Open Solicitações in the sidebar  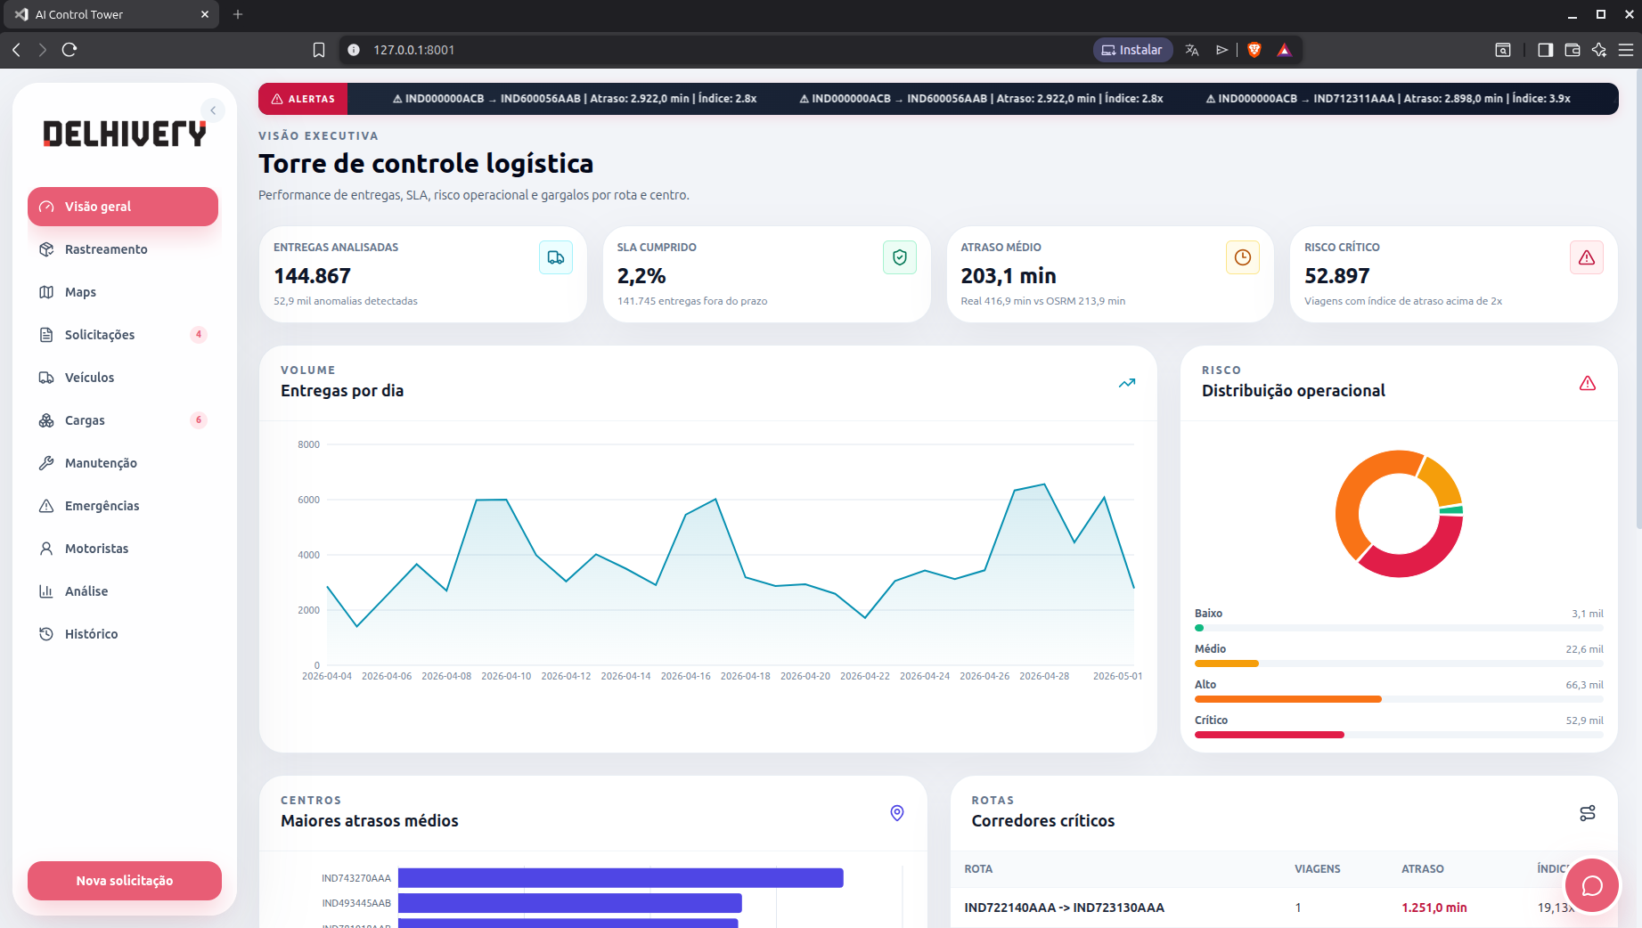pyautogui.click(x=123, y=335)
